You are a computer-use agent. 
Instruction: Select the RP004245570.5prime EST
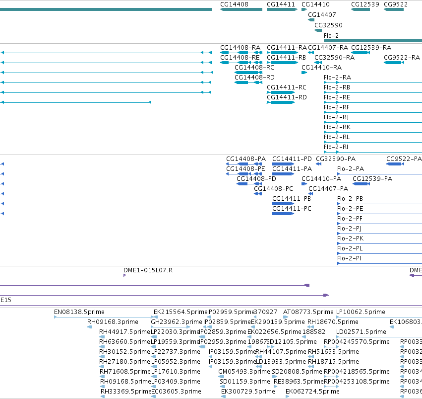point(357,342)
